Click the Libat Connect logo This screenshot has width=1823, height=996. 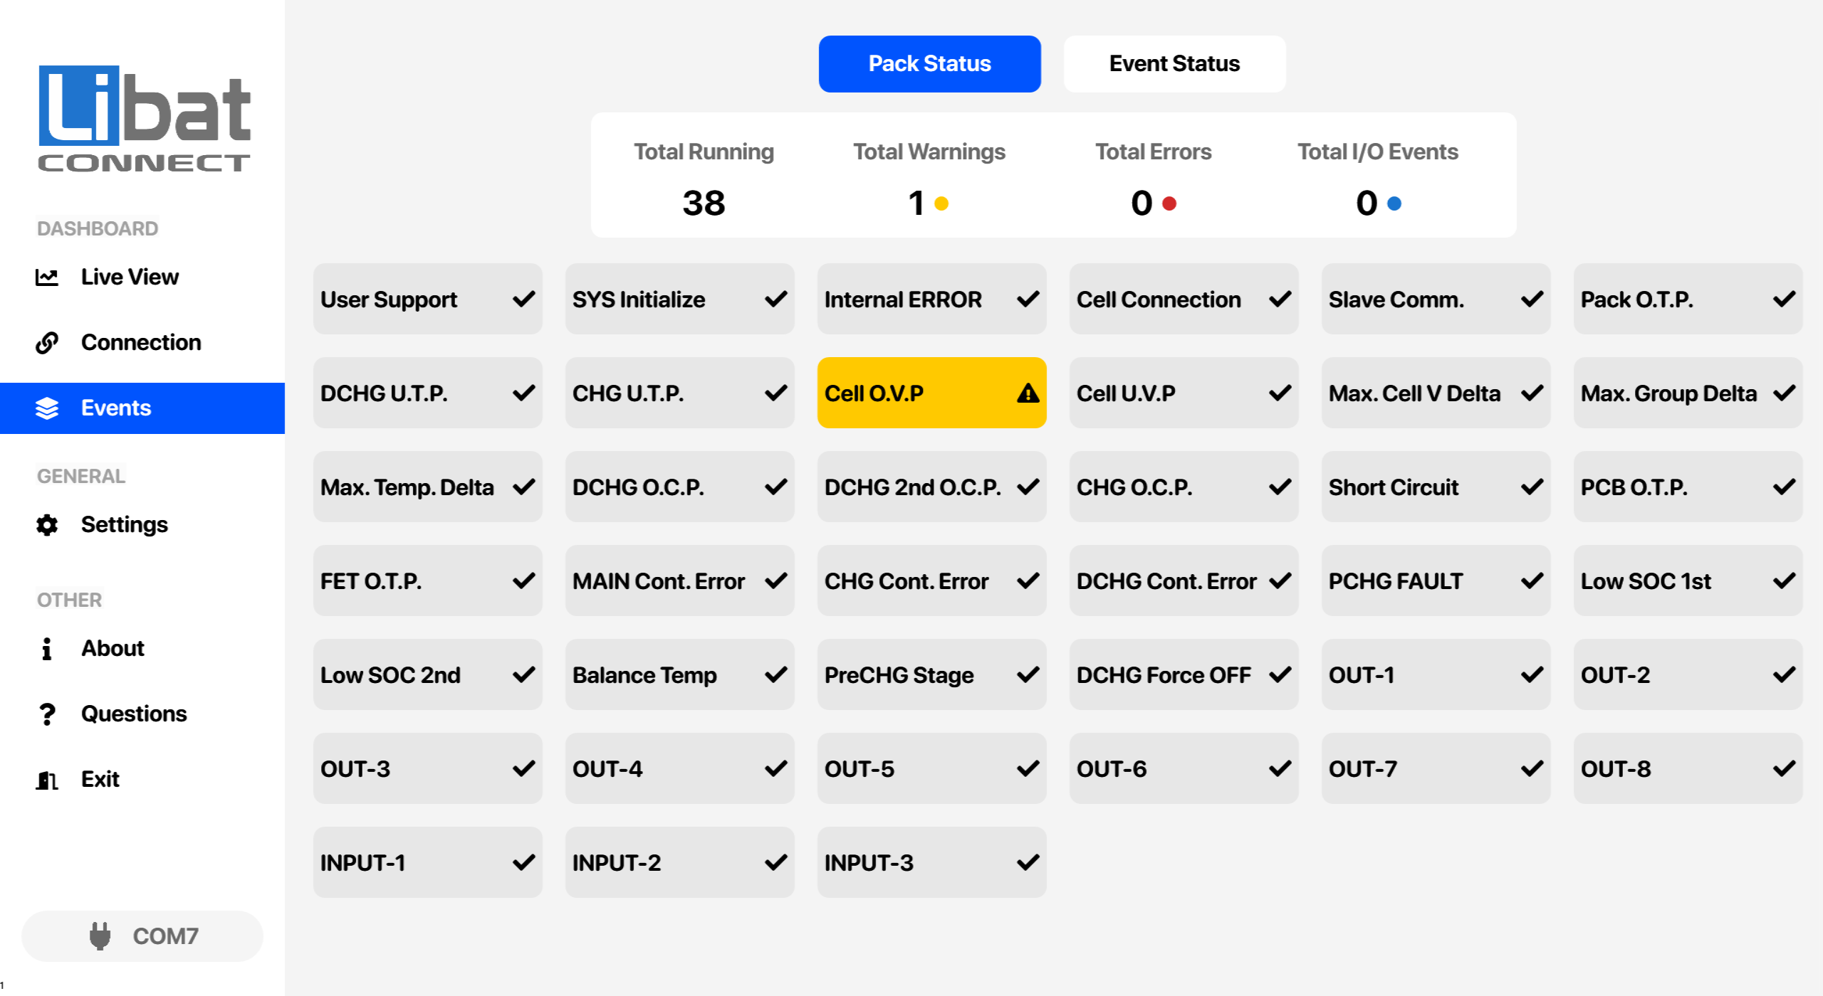tap(144, 119)
